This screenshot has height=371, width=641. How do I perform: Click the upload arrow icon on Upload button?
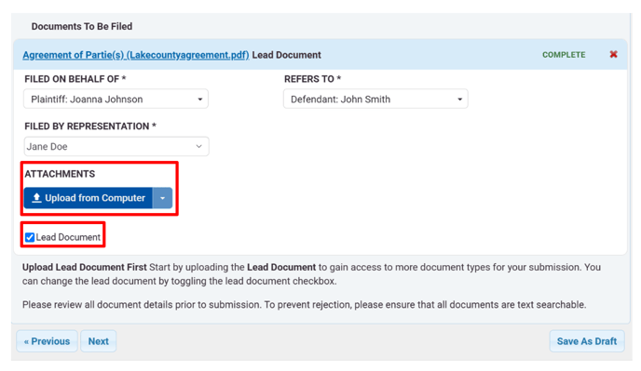coord(36,198)
